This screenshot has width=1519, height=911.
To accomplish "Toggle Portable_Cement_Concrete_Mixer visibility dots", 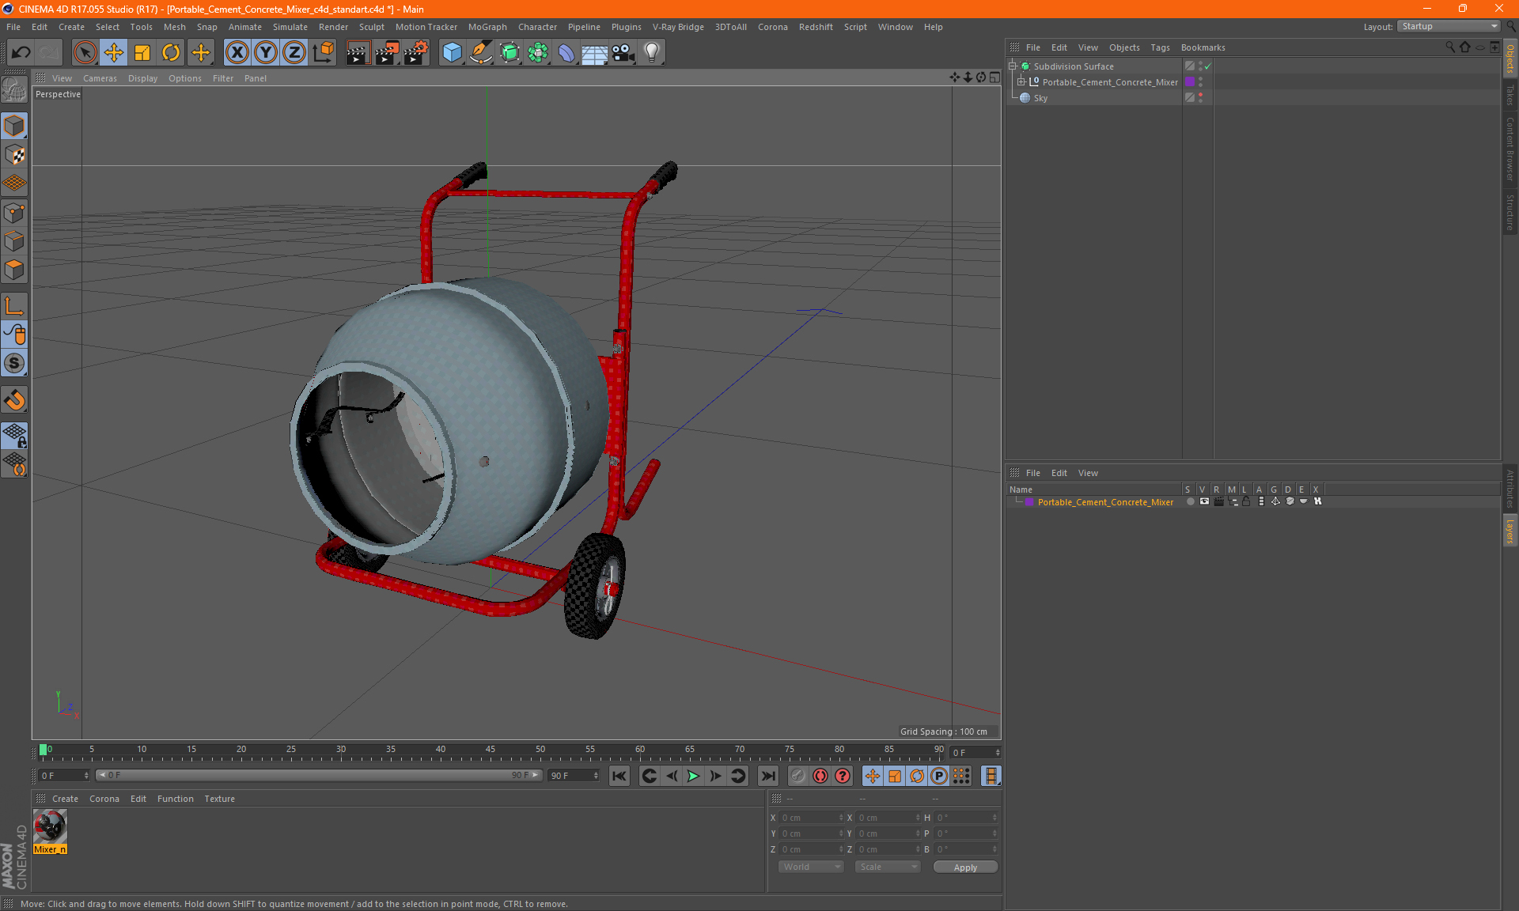I will [x=1200, y=82].
